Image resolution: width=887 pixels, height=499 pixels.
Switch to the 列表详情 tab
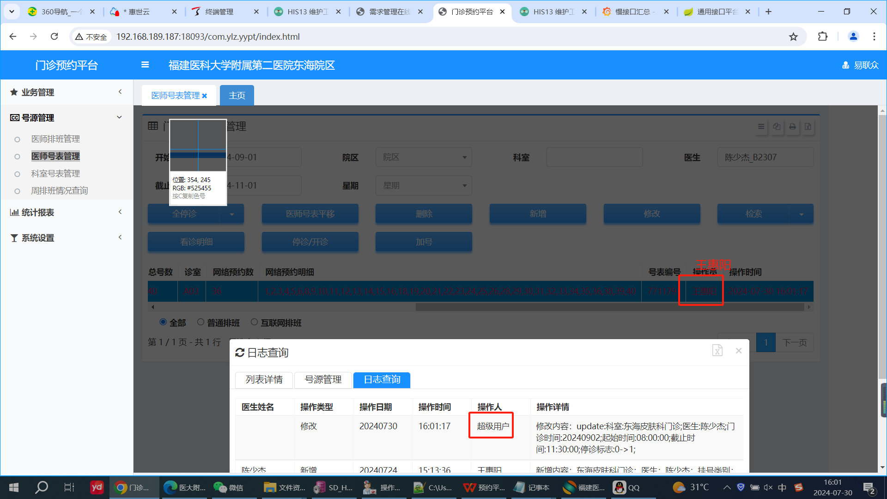(264, 380)
